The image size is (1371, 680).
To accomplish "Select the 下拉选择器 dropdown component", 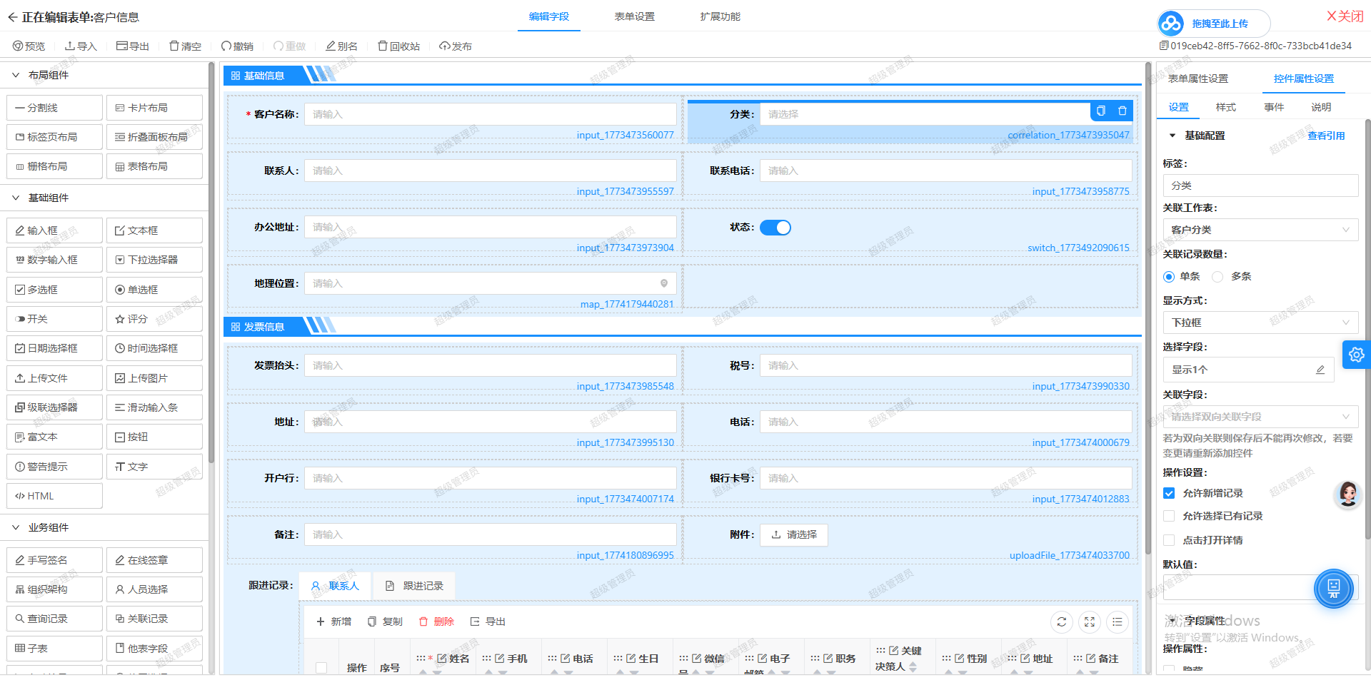I will pos(154,260).
